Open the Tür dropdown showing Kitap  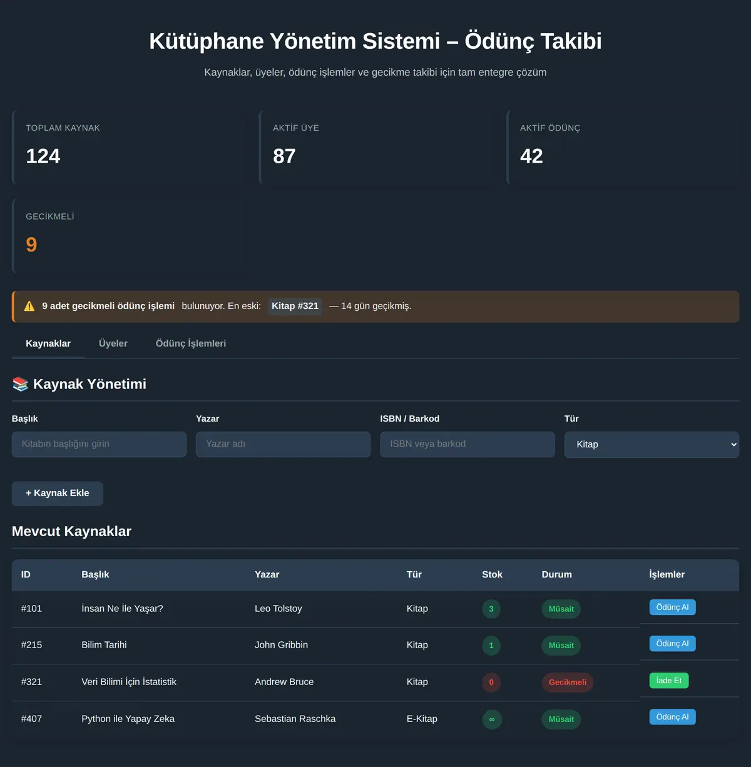[651, 444]
